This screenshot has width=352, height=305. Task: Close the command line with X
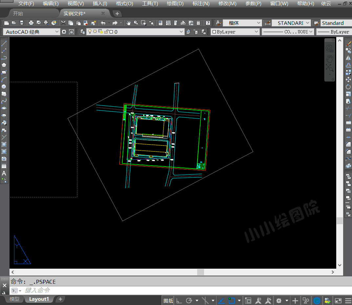coord(5,285)
